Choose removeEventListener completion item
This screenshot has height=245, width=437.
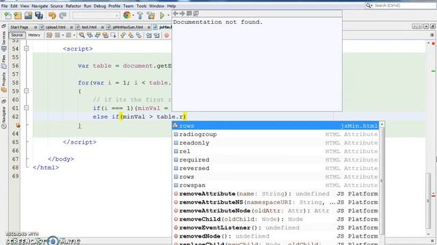pos(275,227)
